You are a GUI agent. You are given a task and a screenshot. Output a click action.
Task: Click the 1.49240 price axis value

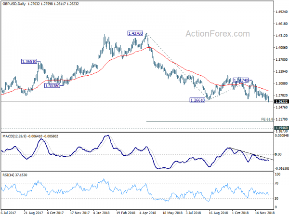282,12
